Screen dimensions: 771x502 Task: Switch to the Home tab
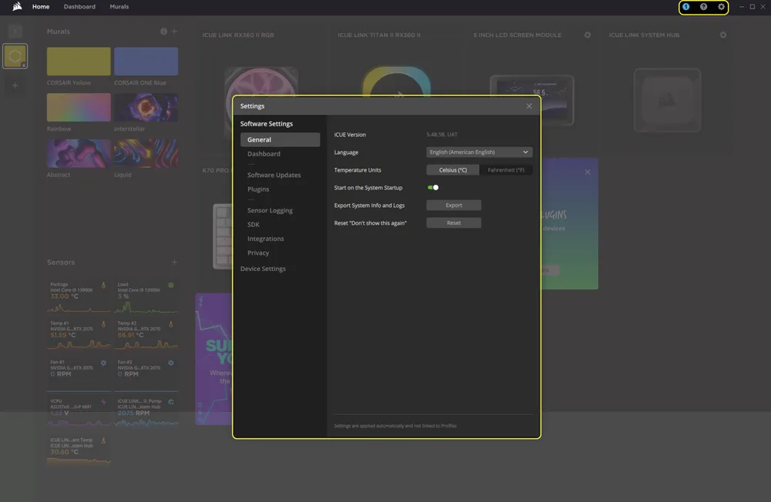[x=41, y=7]
